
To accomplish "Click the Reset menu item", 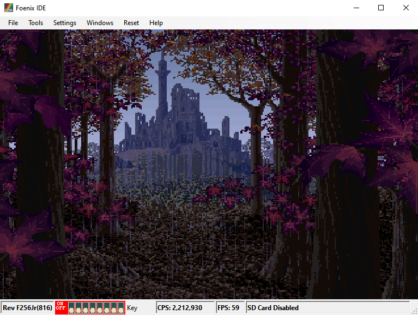I will [x=131, y=23].
